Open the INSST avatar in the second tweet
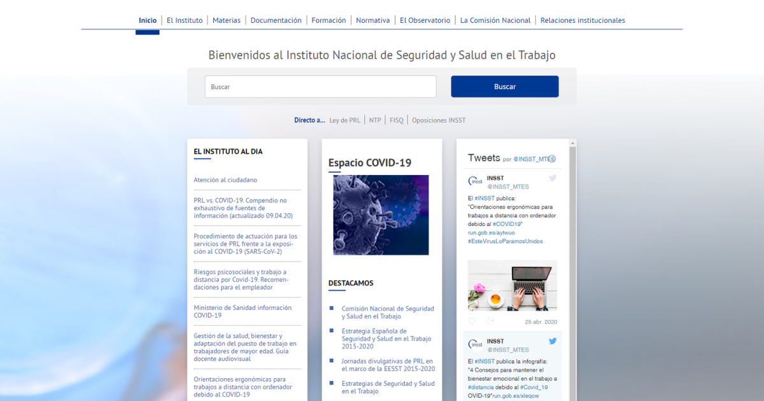Image resolution: width=764 pixels, height=401 pixels. (x=475, y=345)
